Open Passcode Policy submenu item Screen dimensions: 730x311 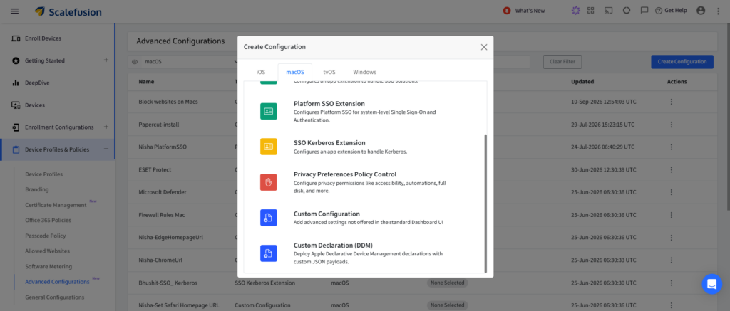click(x=45, y=236)
